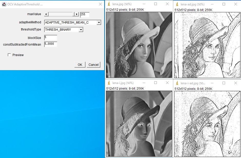The height and width of the screenshot is (158, 241).
Task: Click the blockSize input field
Action: [51, 38]
